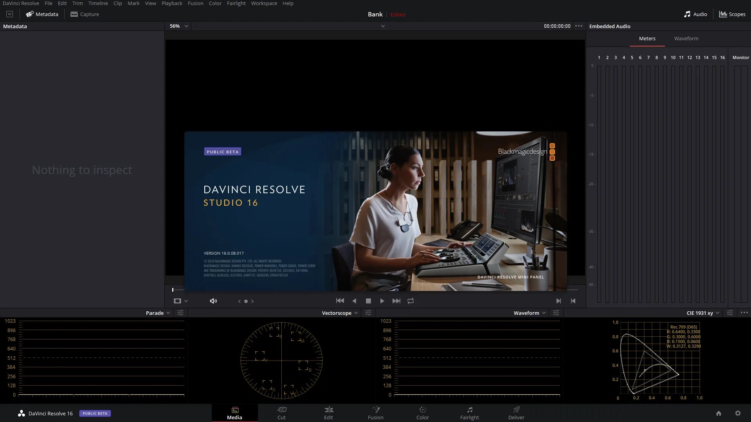
Task: Toggle the Metadata panel button
Action: pos(42,14)
